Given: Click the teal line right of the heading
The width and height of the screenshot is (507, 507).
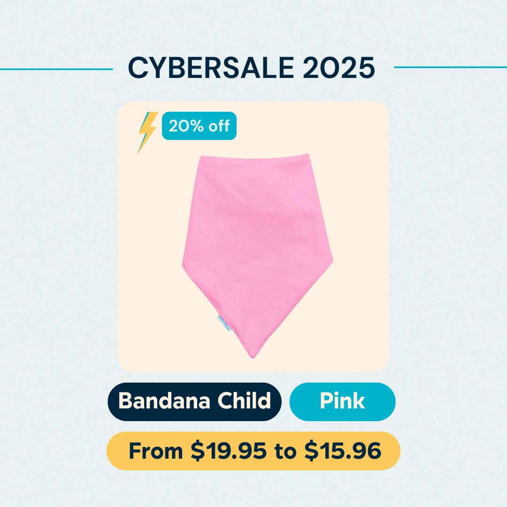Looking at the screenshot, I should coord(450,67).
